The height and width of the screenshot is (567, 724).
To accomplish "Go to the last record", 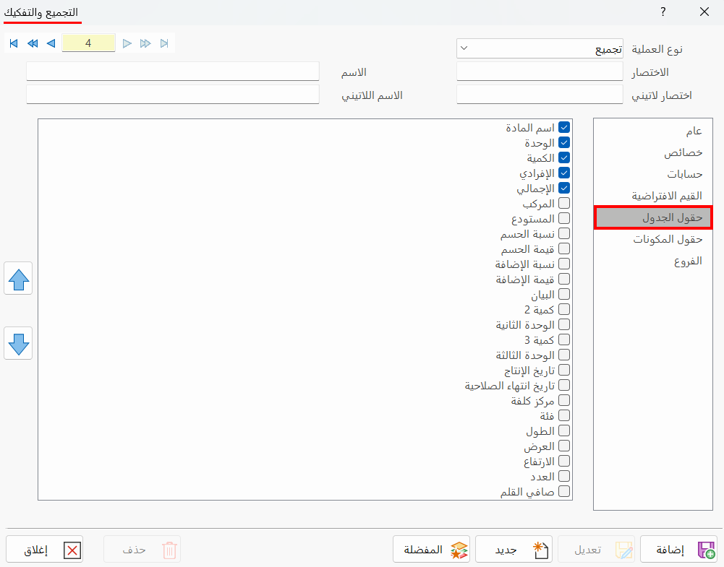I will (x=164, y=43).
